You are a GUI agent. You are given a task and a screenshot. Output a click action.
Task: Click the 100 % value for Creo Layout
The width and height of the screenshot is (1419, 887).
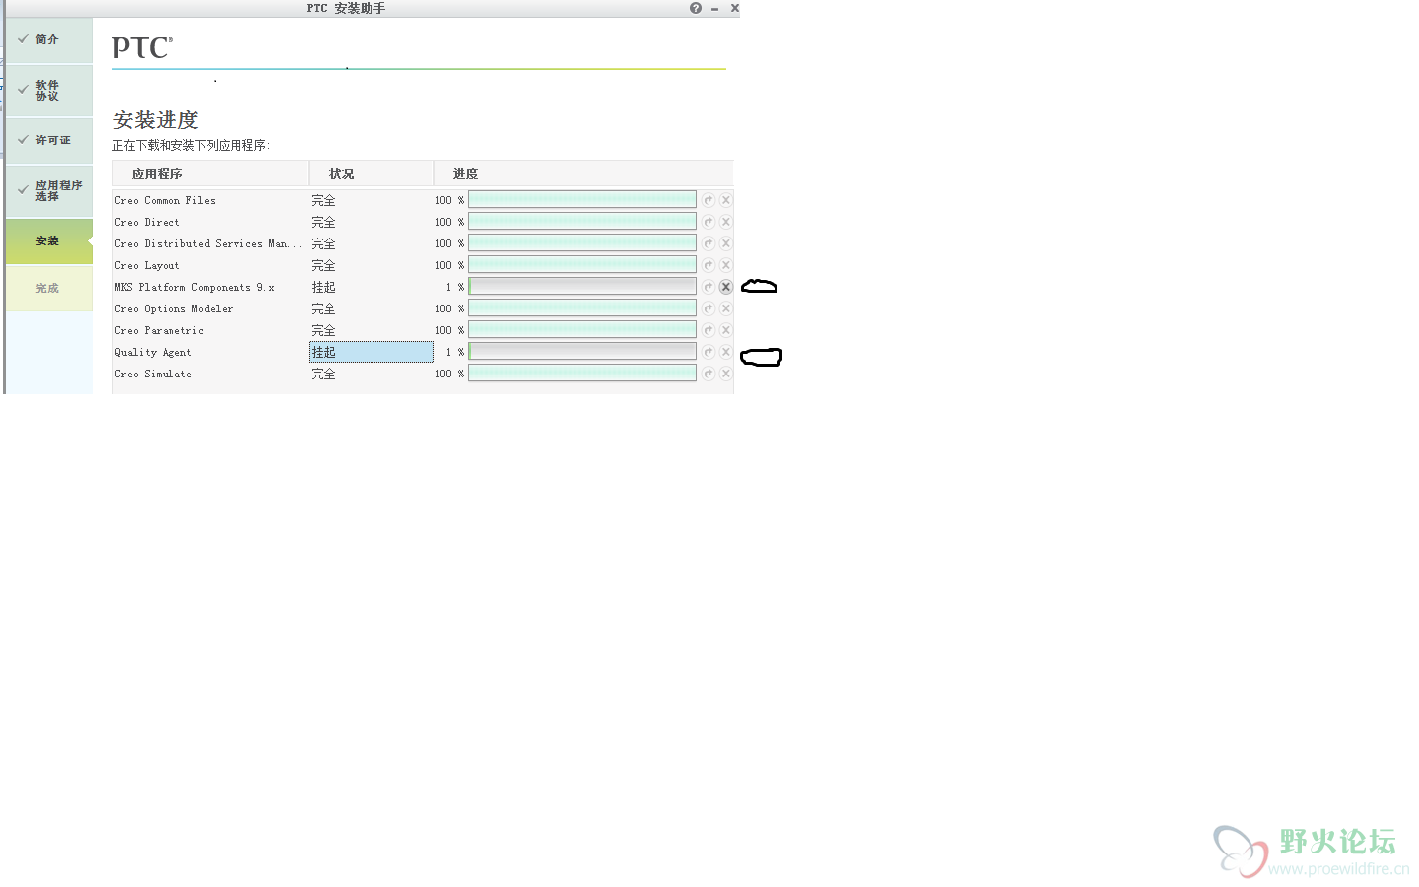(x=449, y=265)
